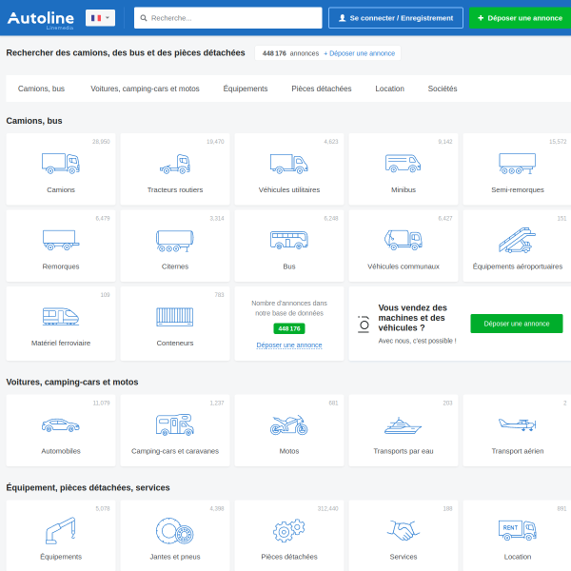
Task: Click the Tracteurs routiers label
Action: point(175,189)
